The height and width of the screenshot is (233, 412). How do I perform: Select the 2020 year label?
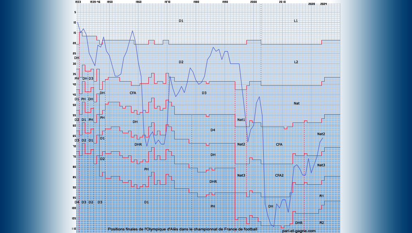tap(311, 4)
